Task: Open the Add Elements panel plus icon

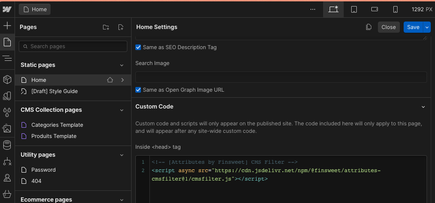Action: point(7,26)
